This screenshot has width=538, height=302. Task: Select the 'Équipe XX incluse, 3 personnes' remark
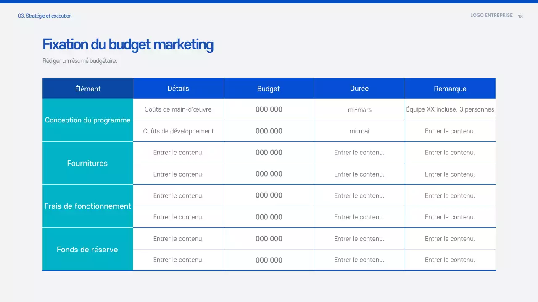tap(450, 109)
